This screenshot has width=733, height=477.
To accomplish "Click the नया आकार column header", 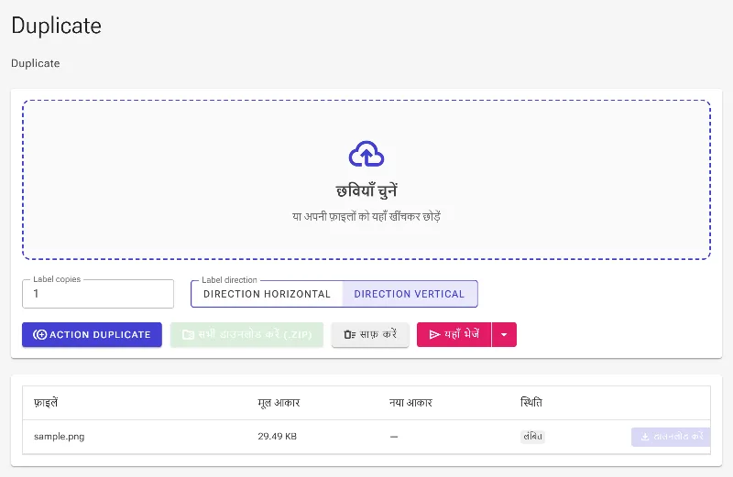I will 410,402.
